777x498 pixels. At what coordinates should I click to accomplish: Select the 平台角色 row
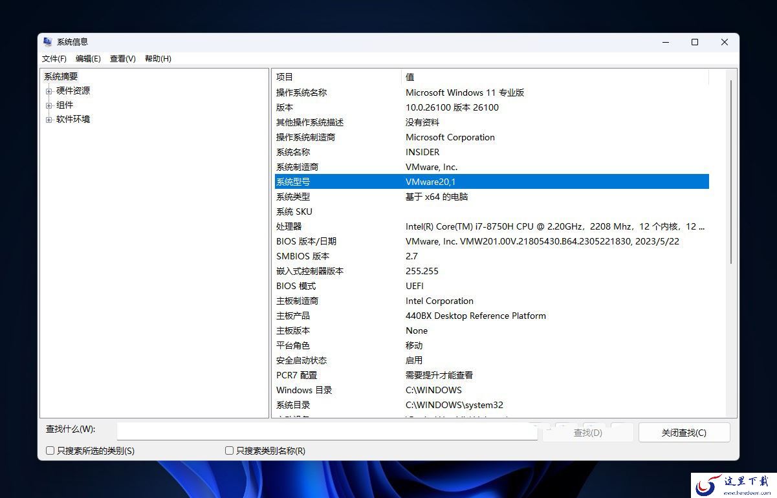[x=492, y=345]
